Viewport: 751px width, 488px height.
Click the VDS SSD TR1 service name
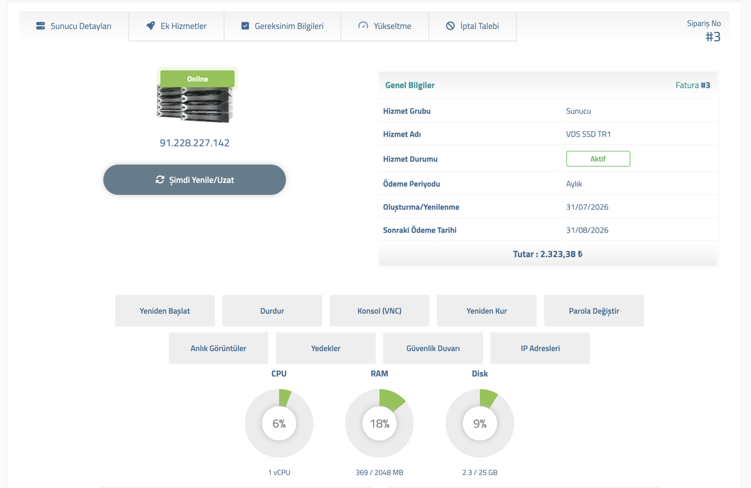[x=588, y=134]
